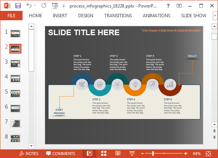Go to previous slide double-arrow
This screenshot has width=218, height=158.
[x=214, y=131]
